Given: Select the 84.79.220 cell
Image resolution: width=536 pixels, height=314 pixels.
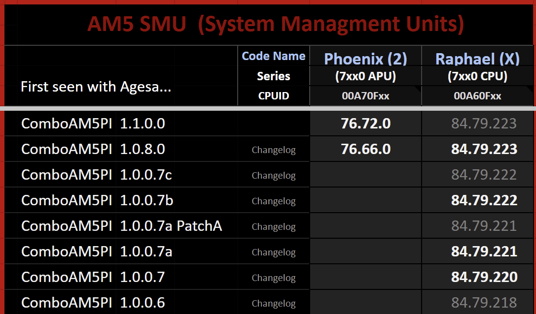Looking at the screenshot, I should pos(477,277).
